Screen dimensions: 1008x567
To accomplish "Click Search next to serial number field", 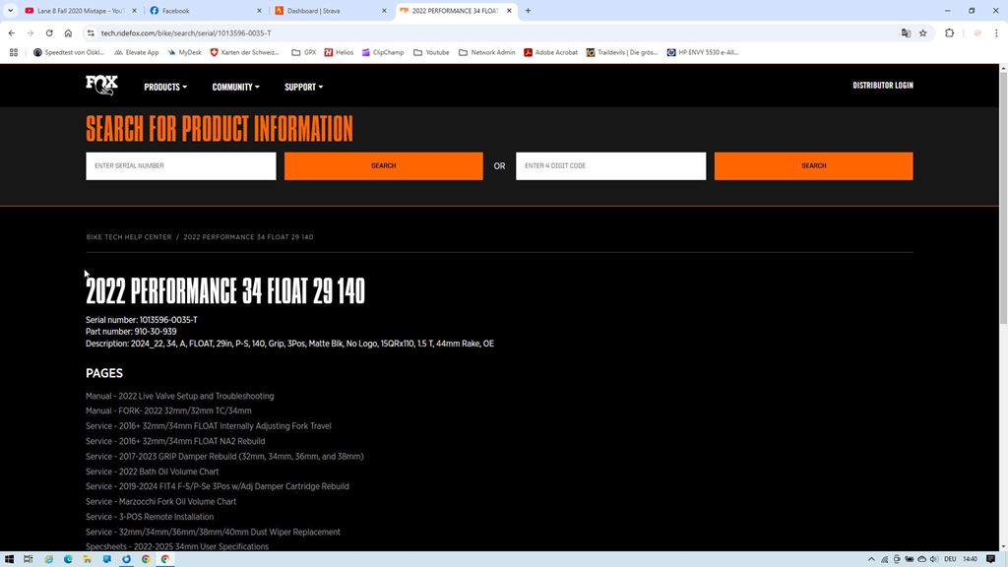I will 384,165.
